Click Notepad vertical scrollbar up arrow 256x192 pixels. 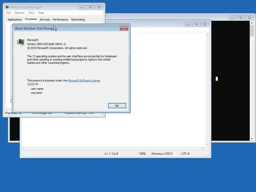point(207,34)
